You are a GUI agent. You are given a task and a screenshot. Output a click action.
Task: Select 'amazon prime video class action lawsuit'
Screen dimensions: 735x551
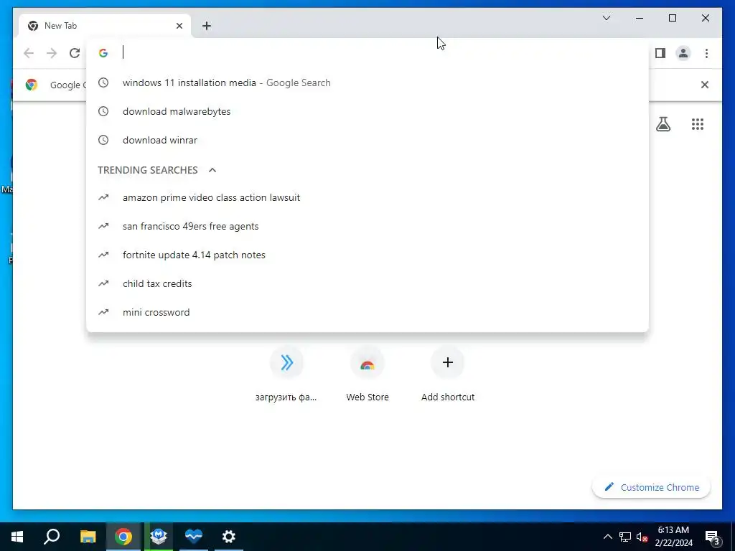(x=367, y=198)
